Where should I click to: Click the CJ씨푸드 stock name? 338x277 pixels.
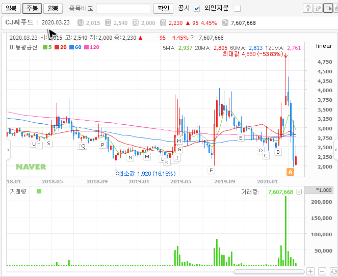click(x=19, y=22)
